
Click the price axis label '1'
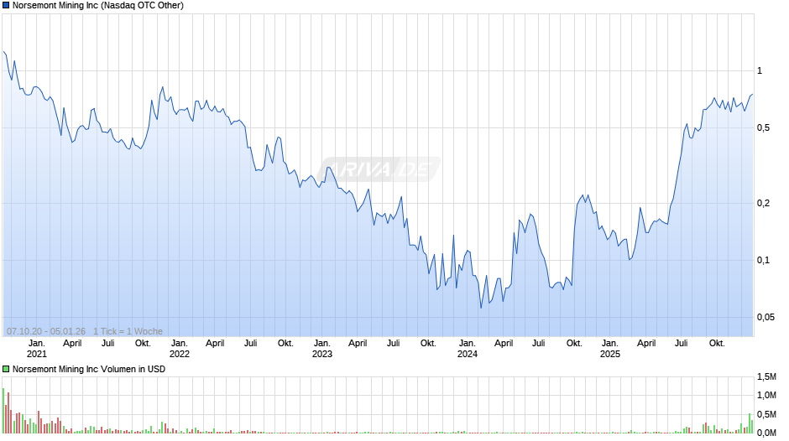[760, 71]
